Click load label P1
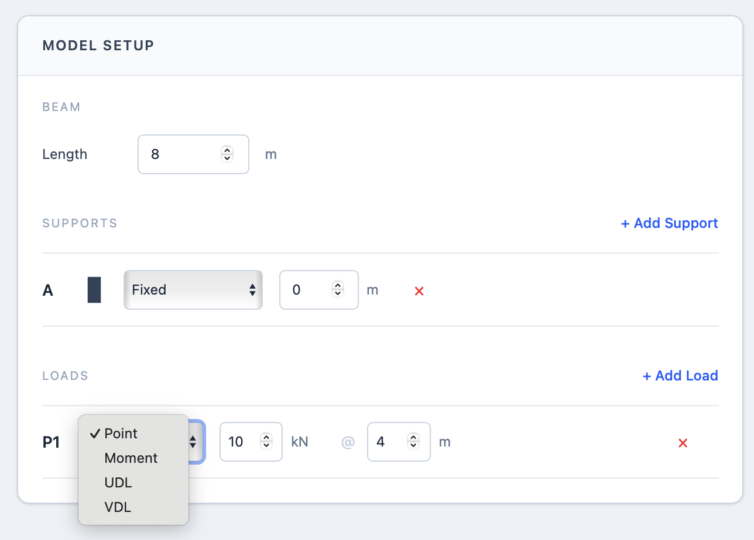The image size is (754, 540). pos(52,443)
